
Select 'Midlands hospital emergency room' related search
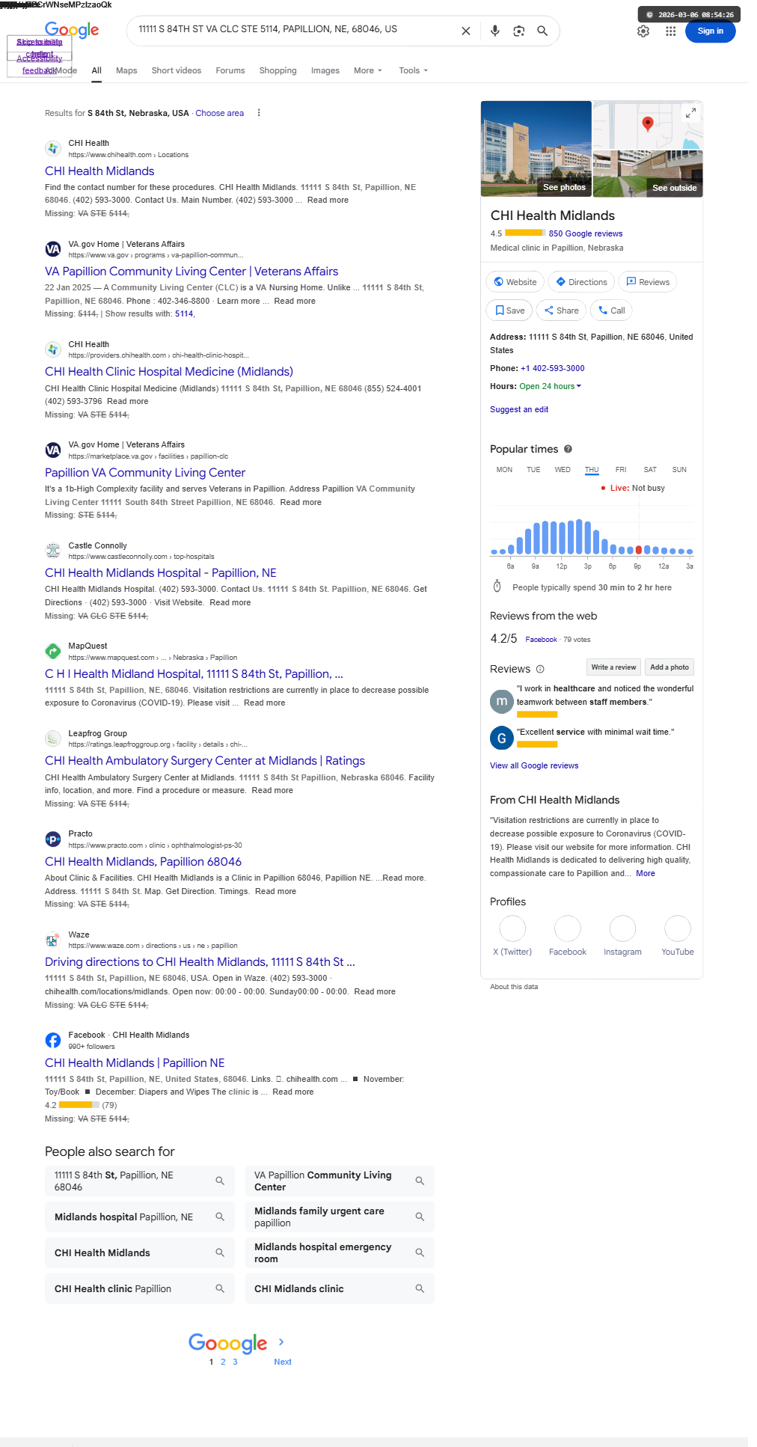(340, 1252)
